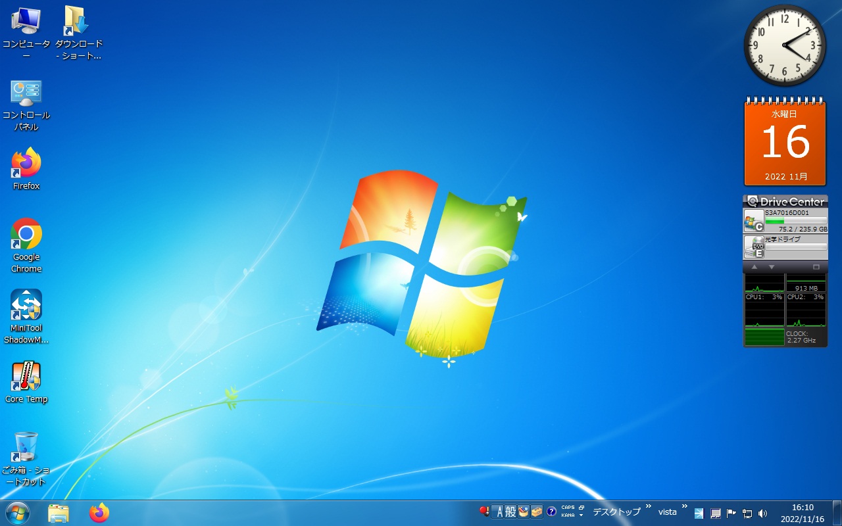Open MiniTool ShadowMaker shortcut
This screenshot has width=842, height=526.
click(x=26, y=316)
